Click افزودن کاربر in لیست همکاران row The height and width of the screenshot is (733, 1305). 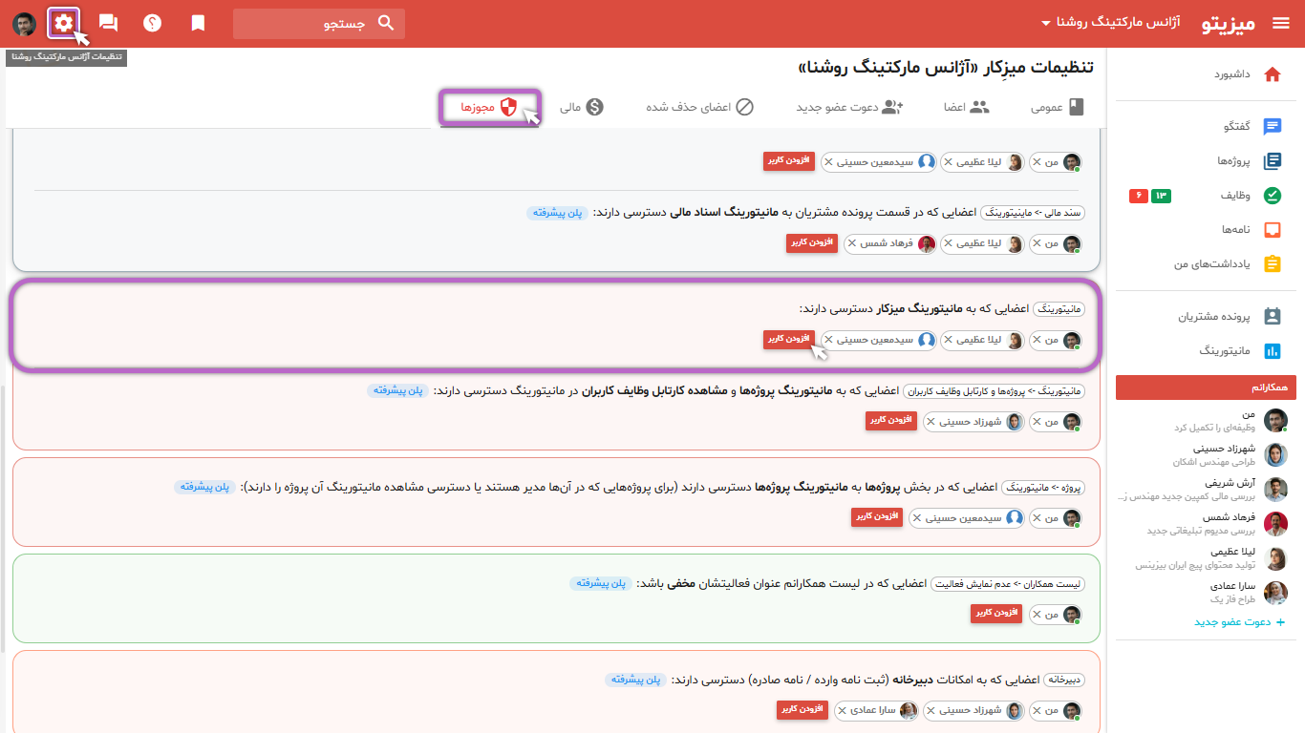coord(997,614)
